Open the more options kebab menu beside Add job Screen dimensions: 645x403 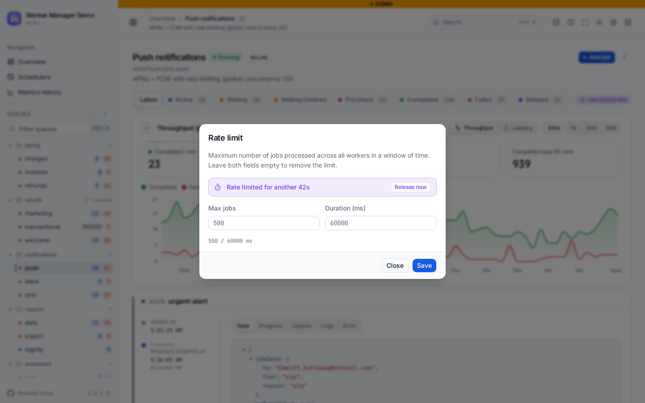(624, 57)
